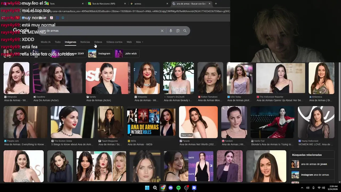The image size is (341, 192).
Task: Clear the Google search box text
Action: (162, 31)
